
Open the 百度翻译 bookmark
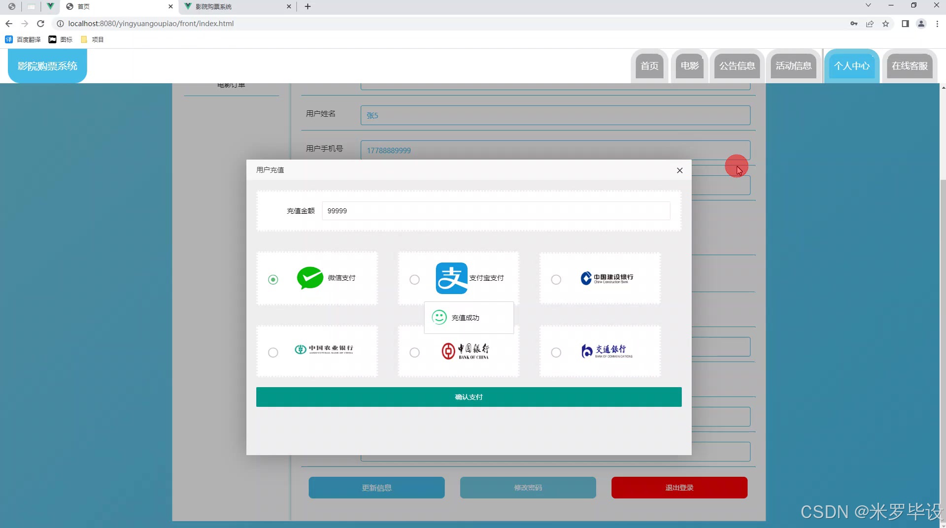[23, 39]
